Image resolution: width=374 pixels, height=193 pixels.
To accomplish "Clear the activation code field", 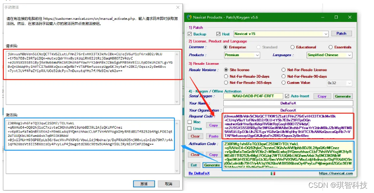I will pos(195,155).
